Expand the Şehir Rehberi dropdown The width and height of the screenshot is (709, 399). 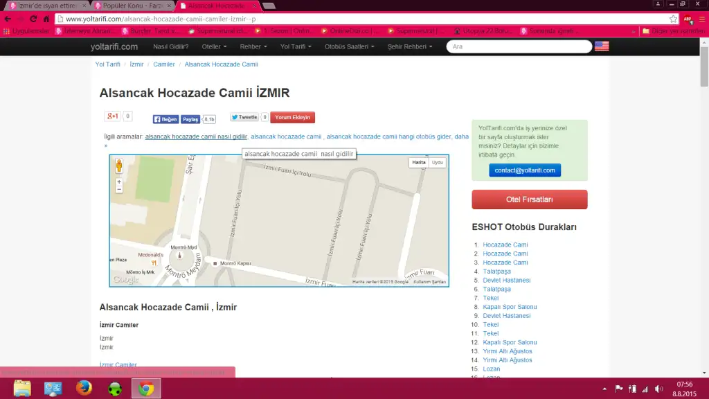(x=410, y=46)
